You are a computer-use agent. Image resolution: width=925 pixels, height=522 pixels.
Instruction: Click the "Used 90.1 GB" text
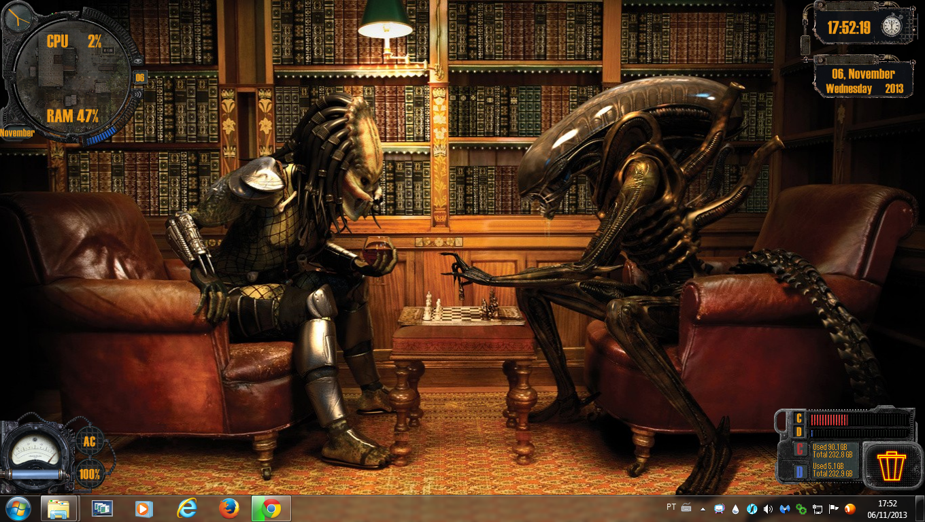828,447
